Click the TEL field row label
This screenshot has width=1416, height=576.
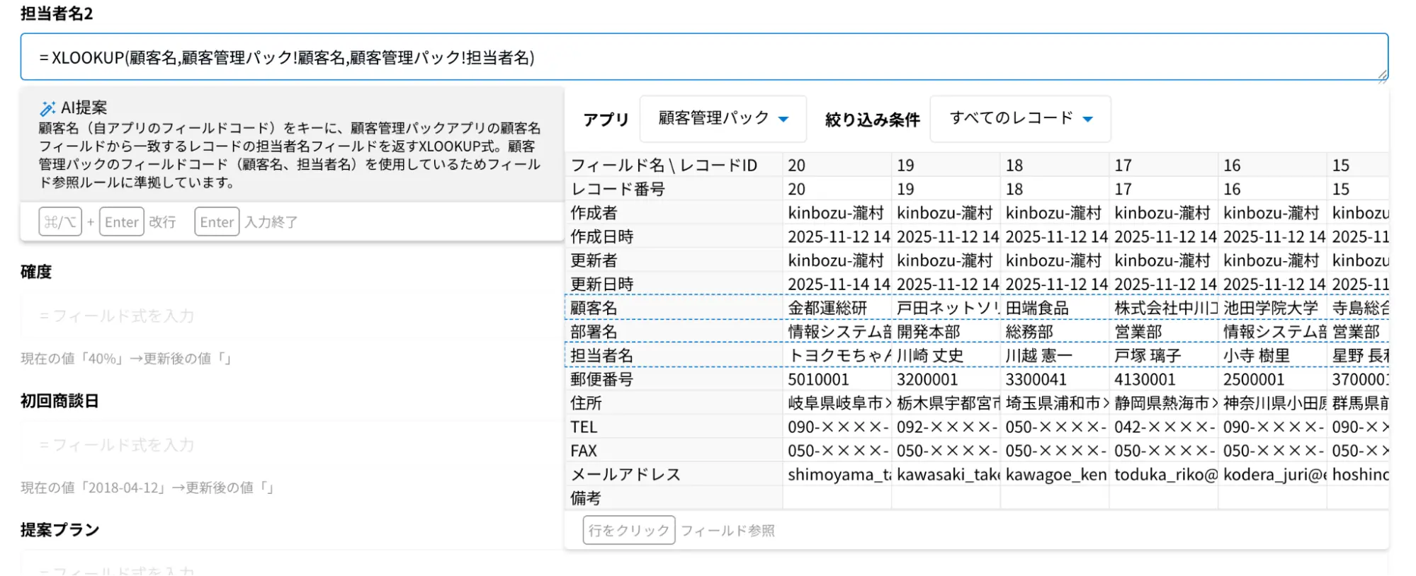coord(584,427)
